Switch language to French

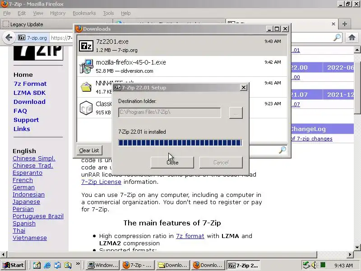coord(23,180)
